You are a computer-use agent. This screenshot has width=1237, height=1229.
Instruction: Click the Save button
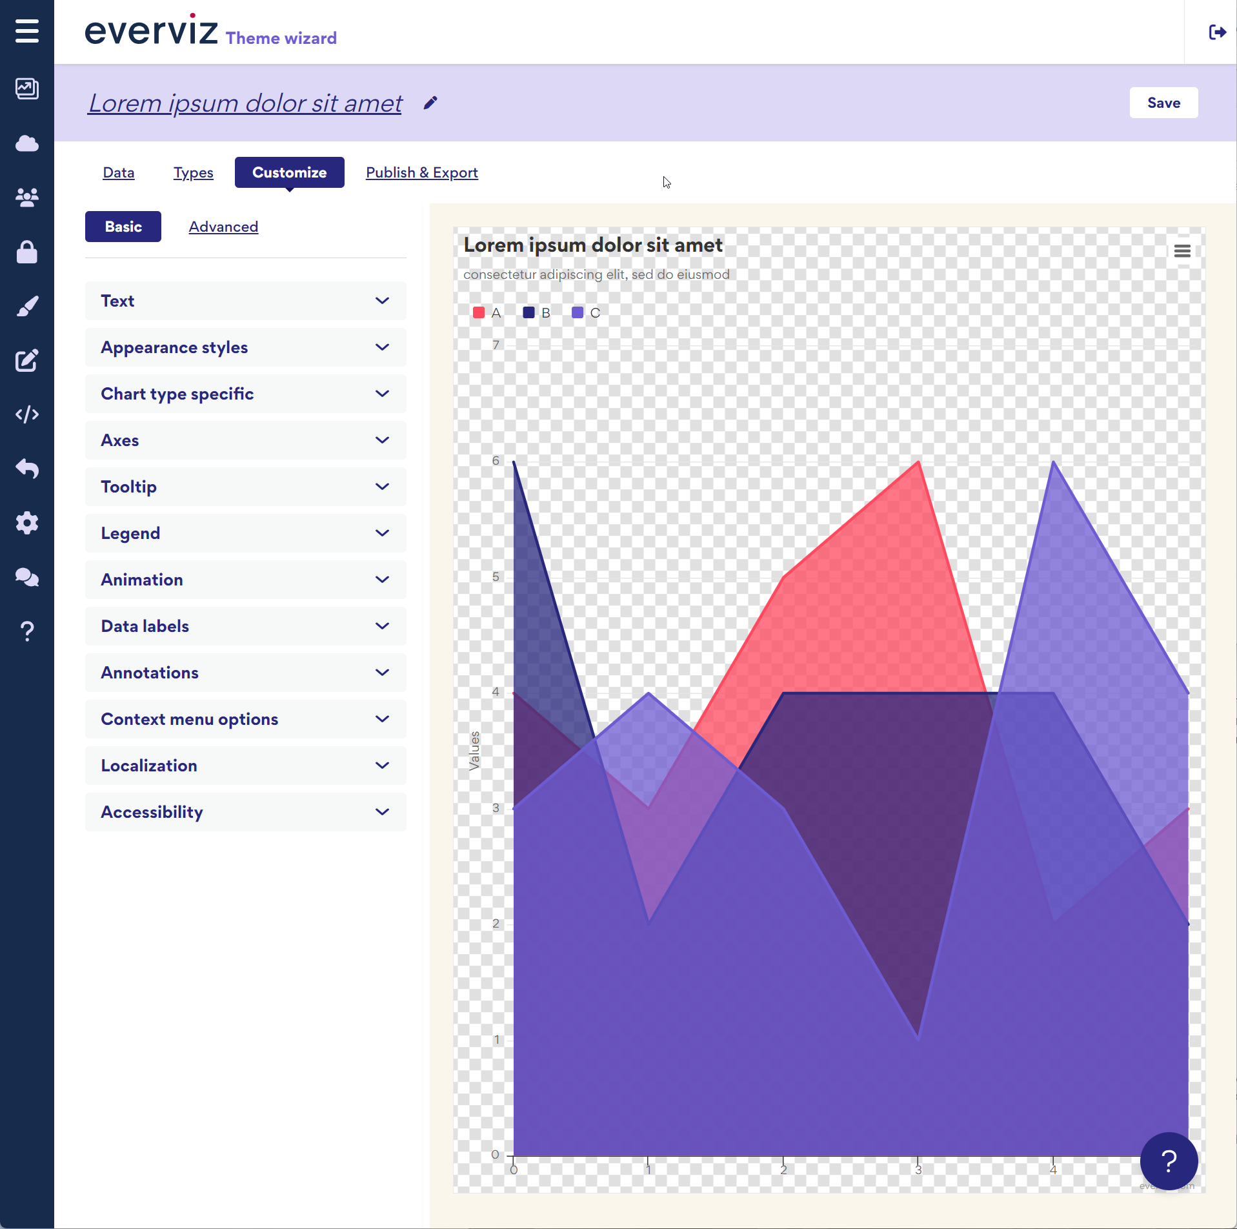1163,103
